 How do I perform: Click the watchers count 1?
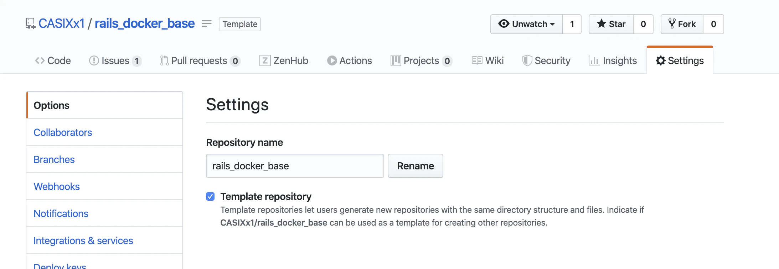[572, 24]
